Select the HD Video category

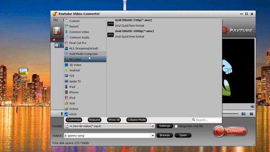tap(85, 60)
